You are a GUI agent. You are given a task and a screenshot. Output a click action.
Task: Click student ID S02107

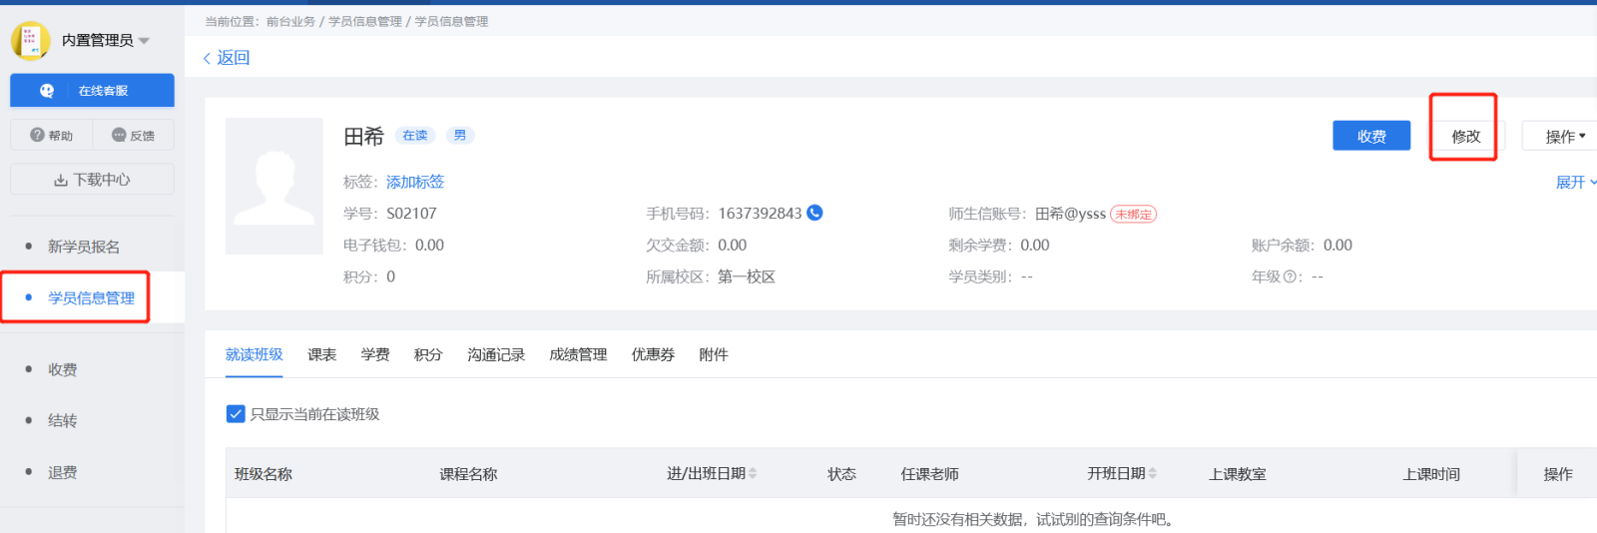coord(411,214)
